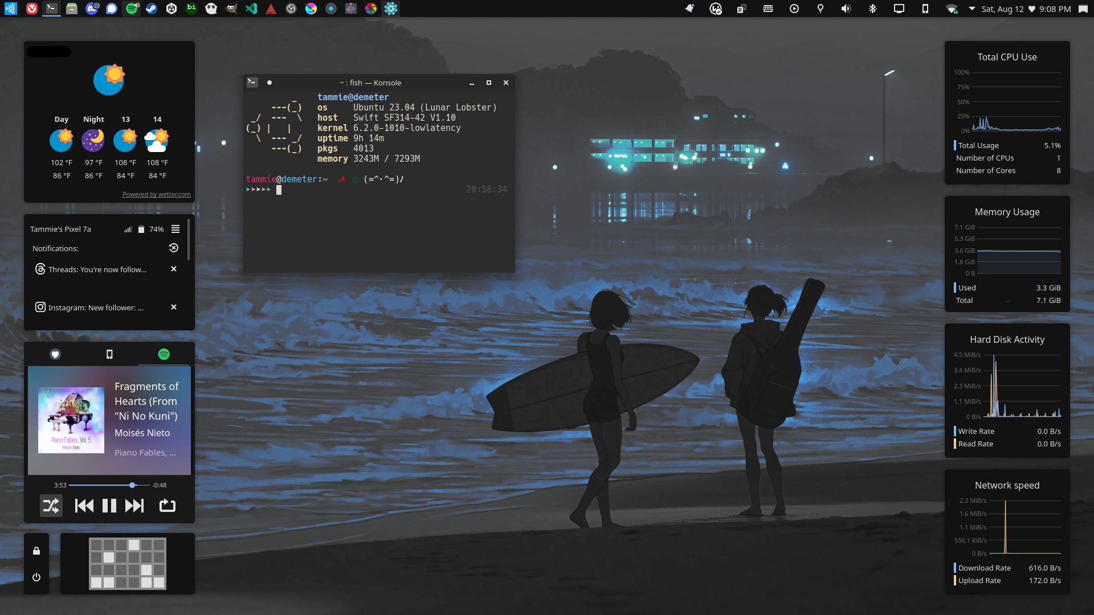Viewport: 1094px width, 615px height.
Task: Launch Visual Studio Code from the panel
Action: [251, 9]
